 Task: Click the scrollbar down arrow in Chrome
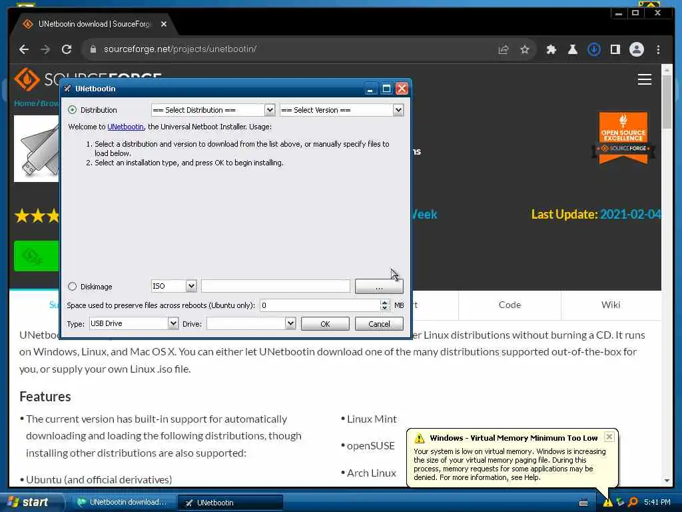point(667,481)
